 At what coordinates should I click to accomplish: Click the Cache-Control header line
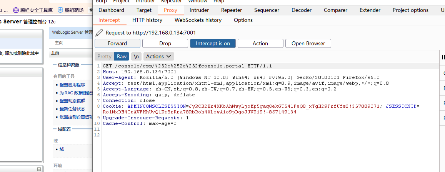pyautogui.click(x=140, y=123)
